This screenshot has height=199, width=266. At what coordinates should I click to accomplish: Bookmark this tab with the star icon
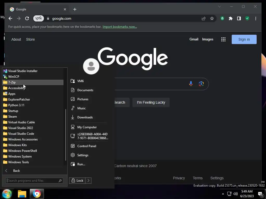[212, 18]
